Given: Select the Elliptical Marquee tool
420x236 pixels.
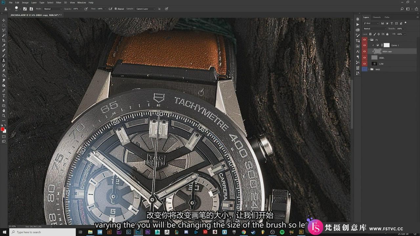Looking at the screenshot, I should (x=4, y=25).
